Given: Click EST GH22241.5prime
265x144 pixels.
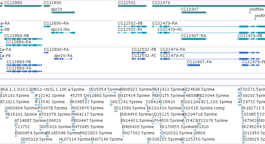Looking at the screenshot, I should (x=126, y=102).
